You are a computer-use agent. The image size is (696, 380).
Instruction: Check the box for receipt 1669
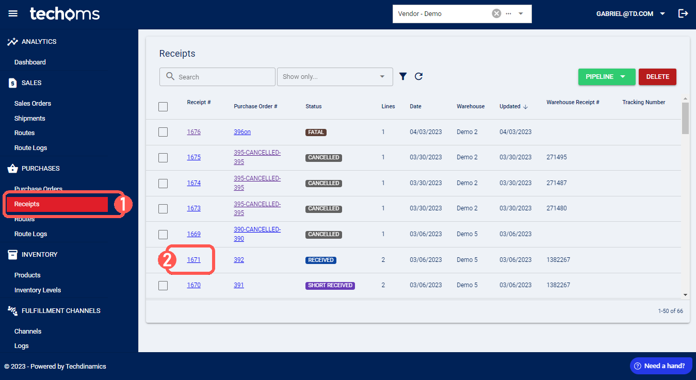(163, 234)
